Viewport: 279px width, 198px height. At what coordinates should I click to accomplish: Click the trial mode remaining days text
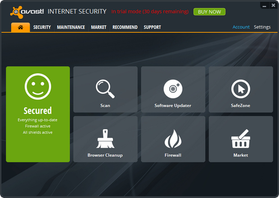[150, 12]
